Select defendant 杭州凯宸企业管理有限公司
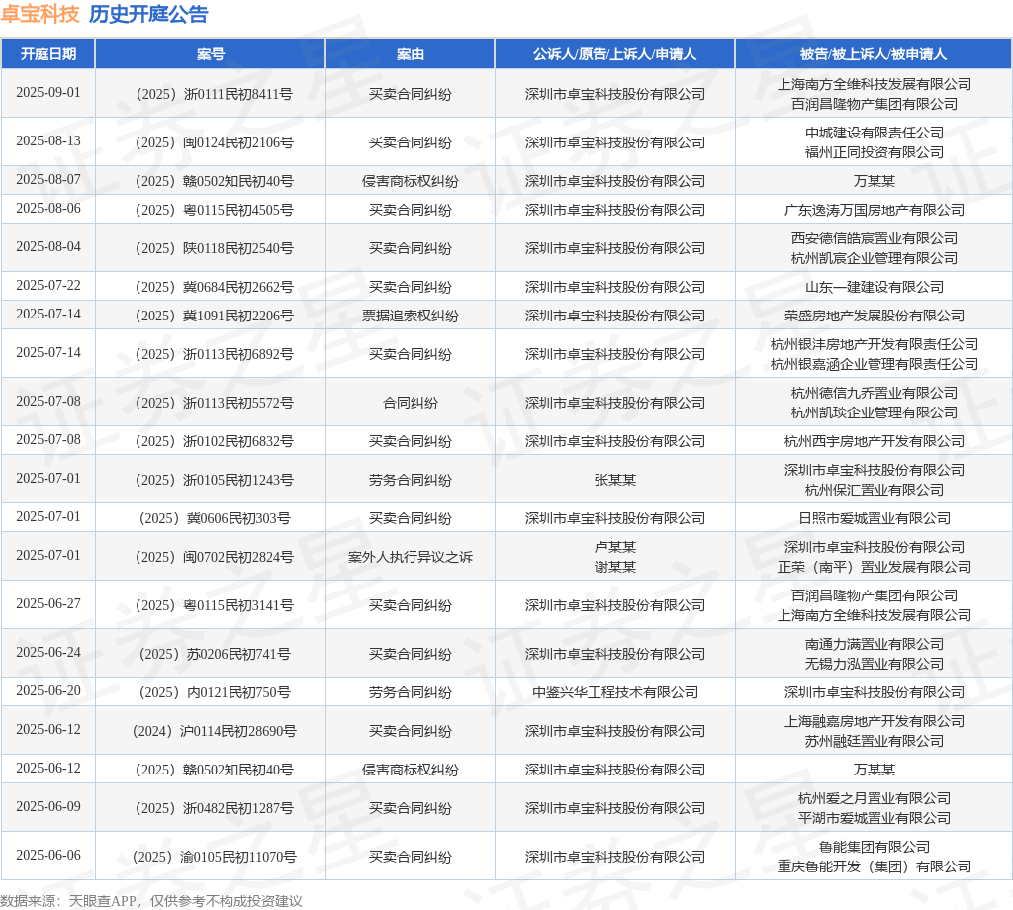1013x910 pixels. click(875, 258)
